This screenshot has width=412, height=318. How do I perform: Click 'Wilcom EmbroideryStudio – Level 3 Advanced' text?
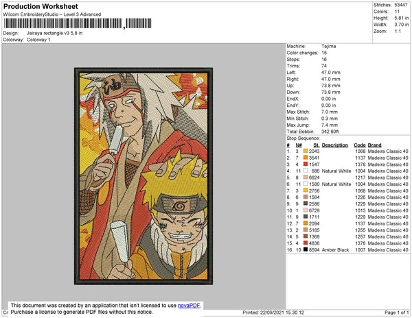52,14
